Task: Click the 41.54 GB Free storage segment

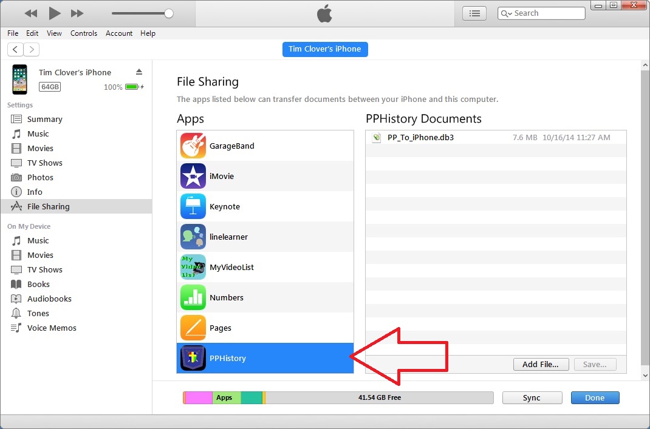Action: pos(379,398)
